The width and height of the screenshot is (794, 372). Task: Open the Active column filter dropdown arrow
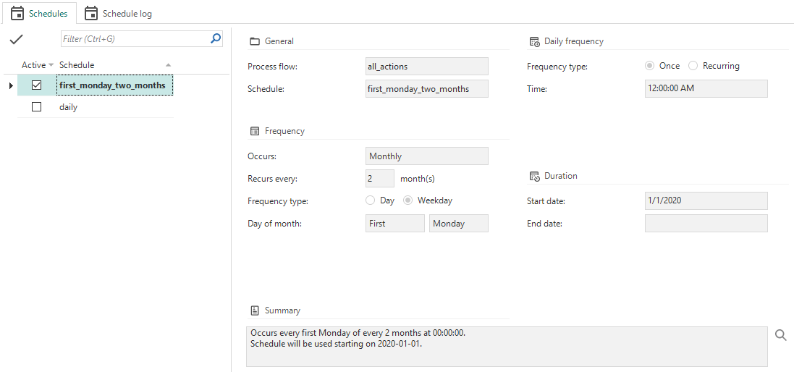click(51, 65)
